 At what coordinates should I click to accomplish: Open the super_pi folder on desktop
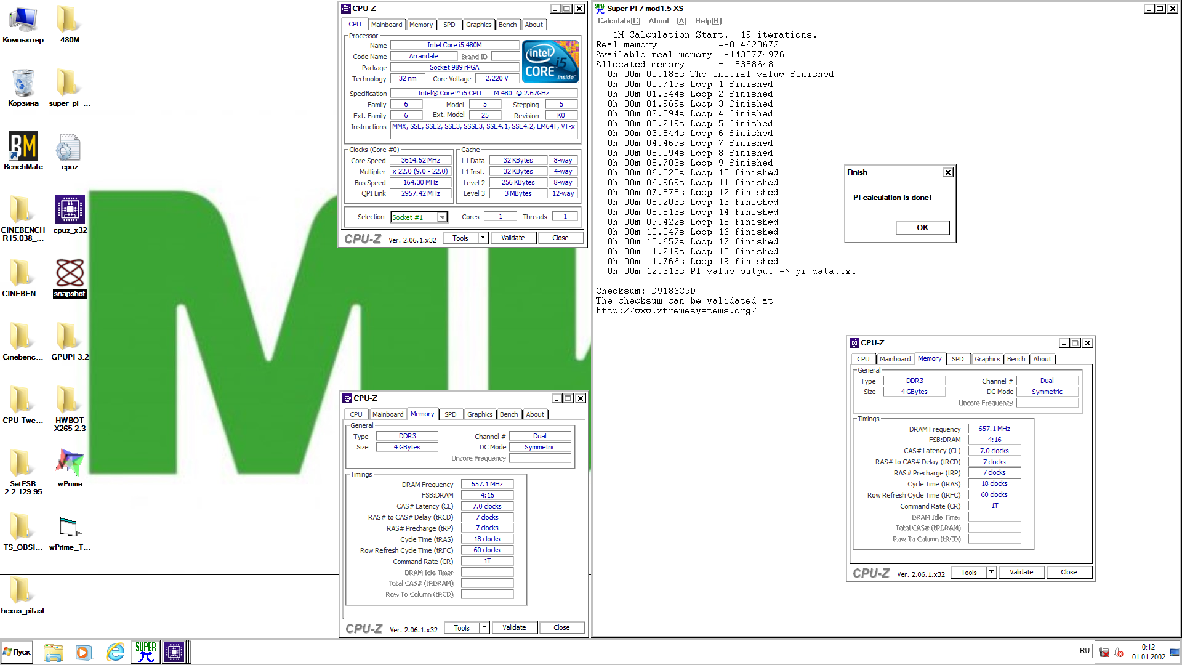point(70,88)
